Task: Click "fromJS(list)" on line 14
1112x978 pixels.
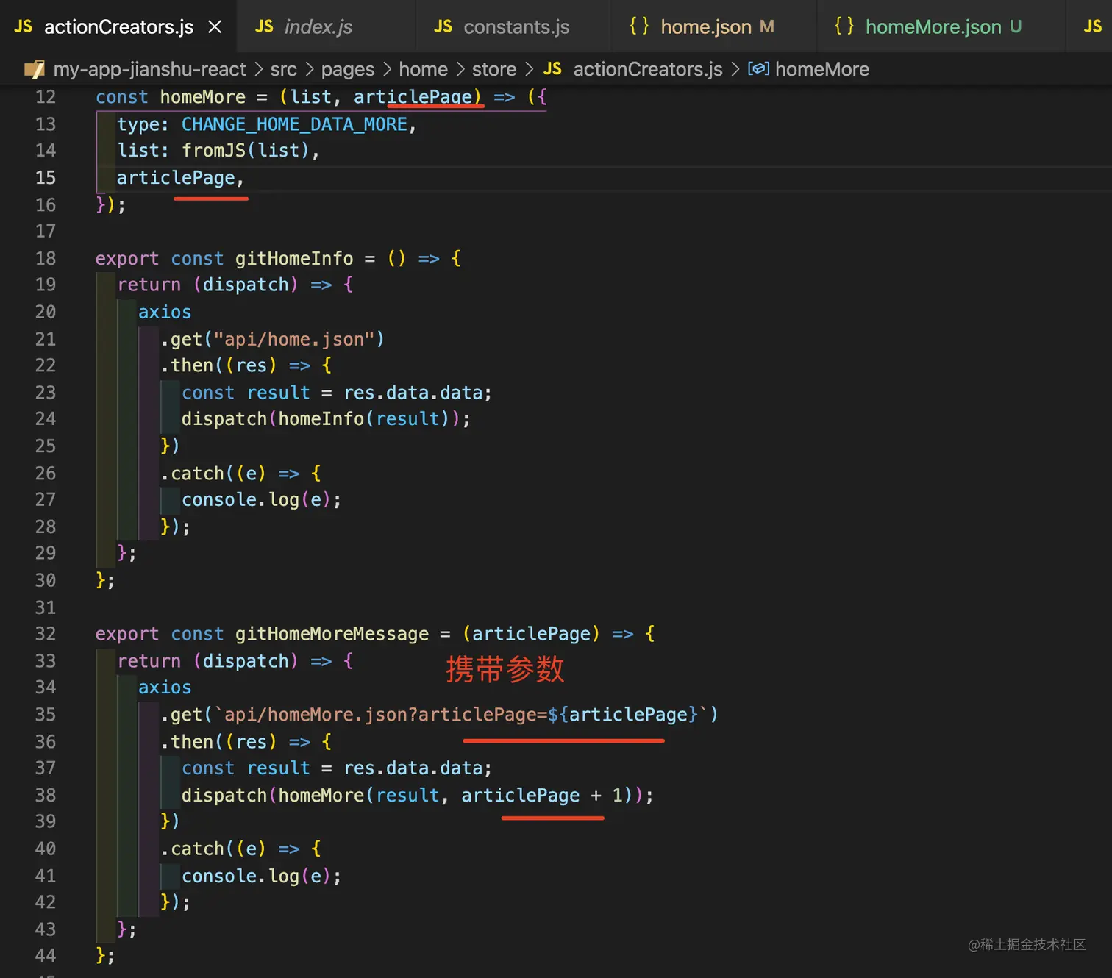Action: pyautogui.click(x=246, y=151)
